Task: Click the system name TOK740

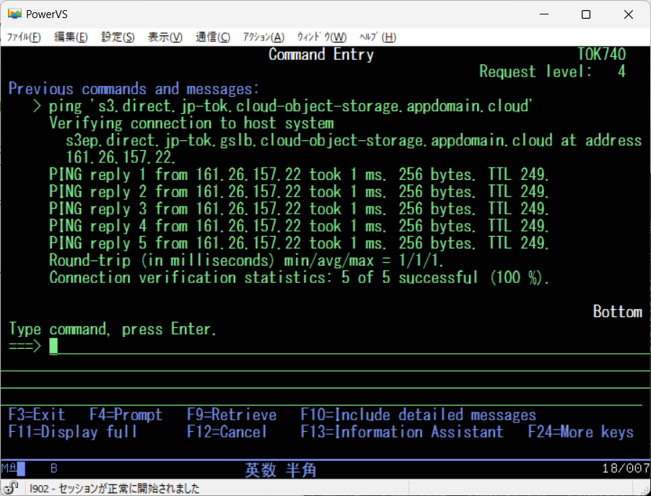Action: pos(601,54)
